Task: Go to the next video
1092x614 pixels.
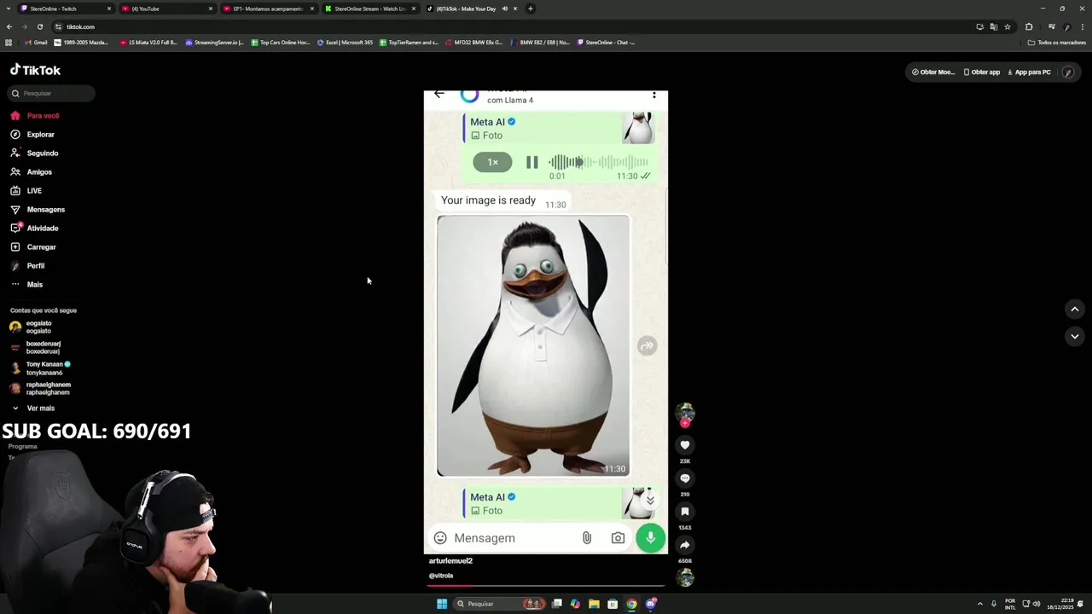Action: [x=1074, y=336]
